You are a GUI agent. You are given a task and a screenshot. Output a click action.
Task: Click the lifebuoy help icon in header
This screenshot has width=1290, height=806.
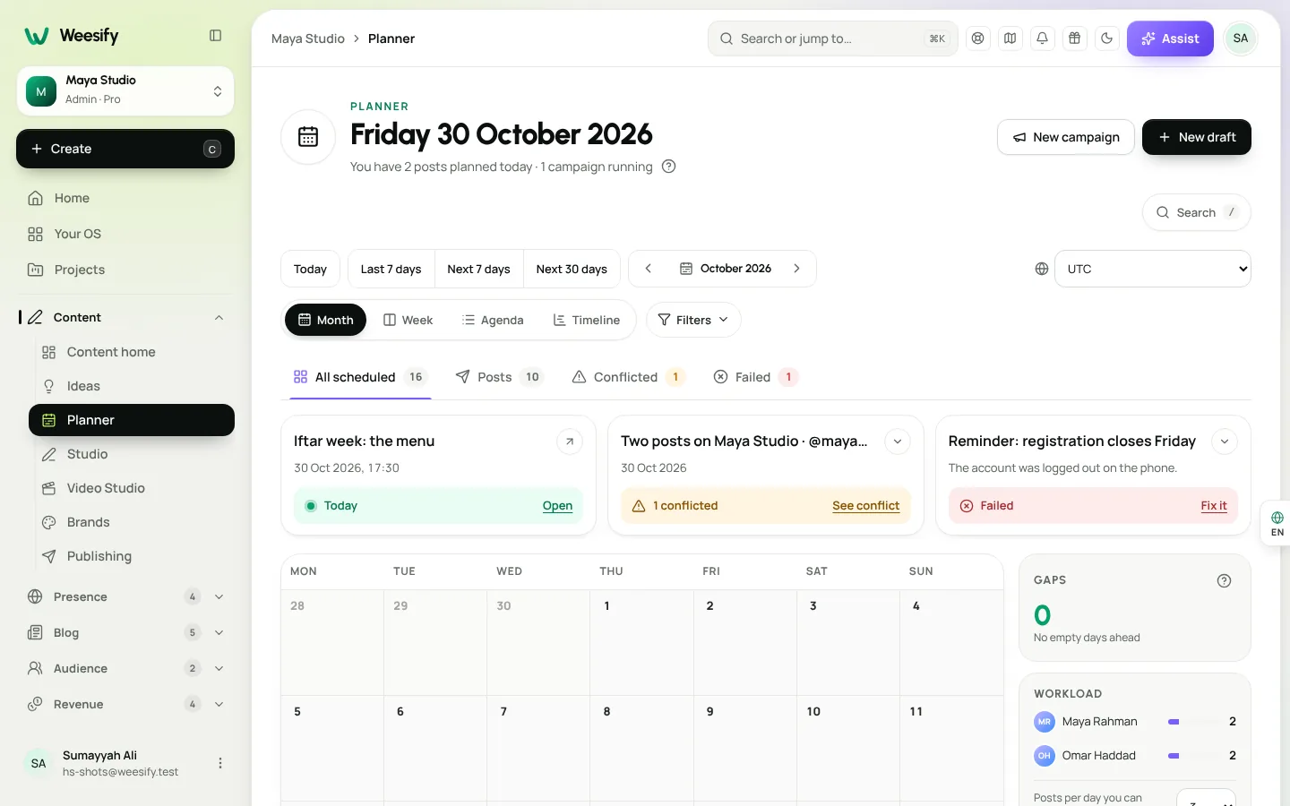click(x=977, y=39)
